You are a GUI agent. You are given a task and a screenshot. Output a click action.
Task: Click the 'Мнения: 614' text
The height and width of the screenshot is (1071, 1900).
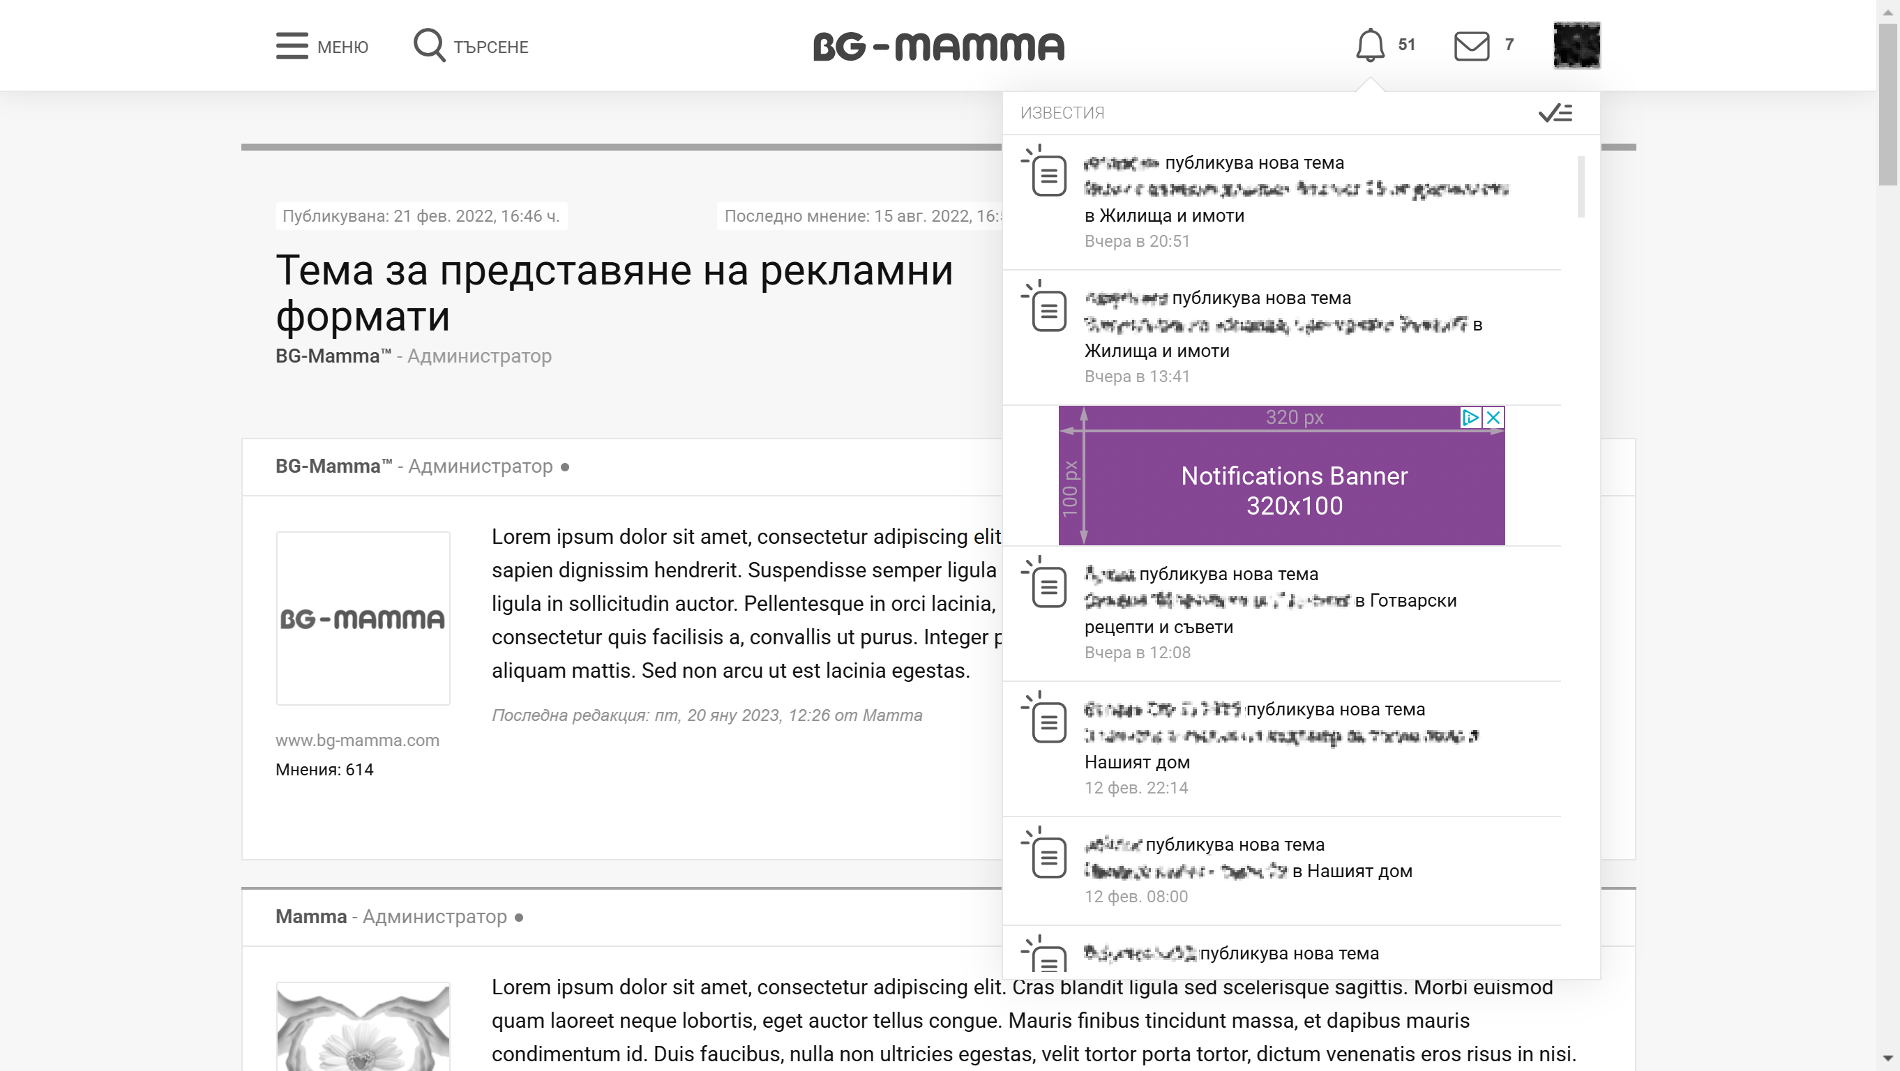click(x=324, y=770)
